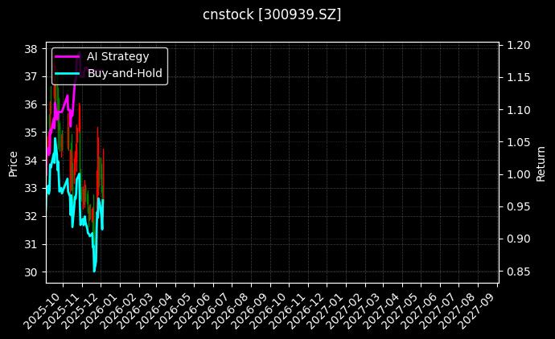Click the 0.85 return tick label
This screenshot has height=339, width=555.
pos(519,272)
